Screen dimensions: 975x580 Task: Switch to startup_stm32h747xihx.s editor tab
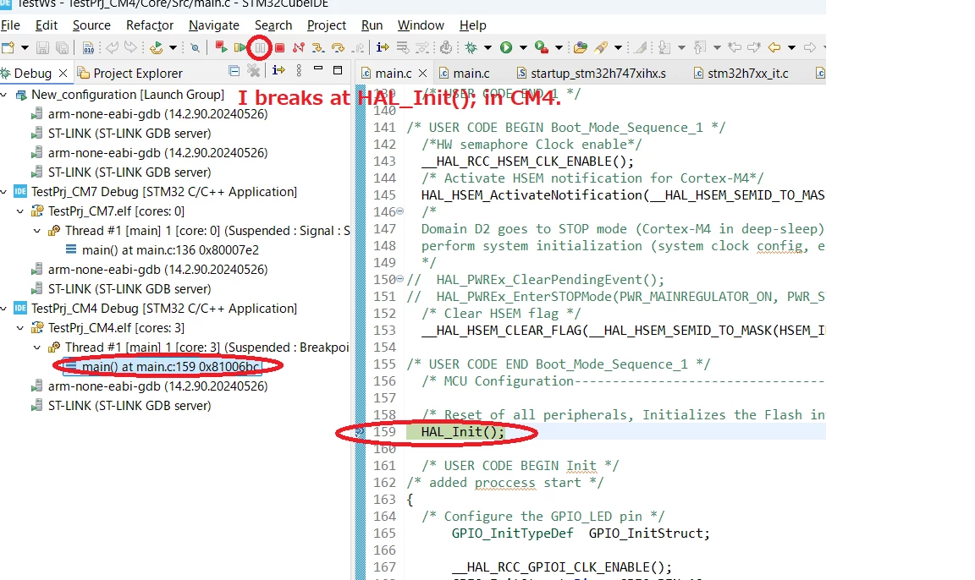[x=591, y=74]
